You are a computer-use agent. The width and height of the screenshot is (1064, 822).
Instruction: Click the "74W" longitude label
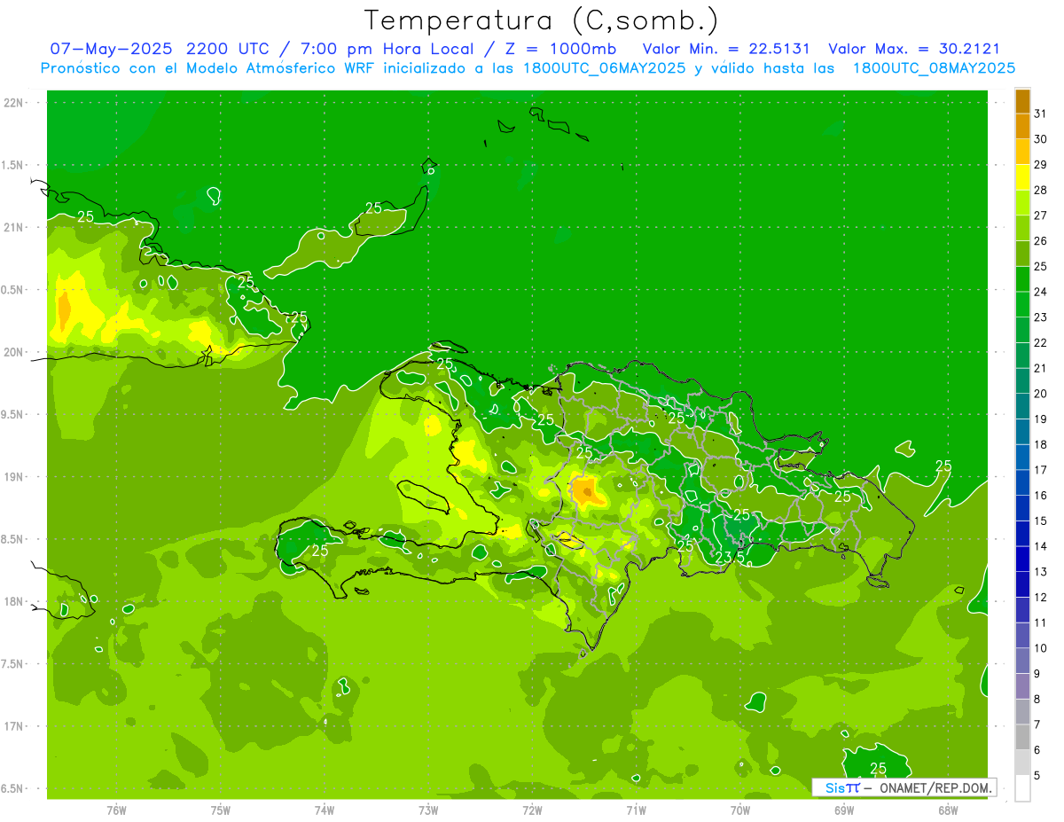tap(325, 810)
